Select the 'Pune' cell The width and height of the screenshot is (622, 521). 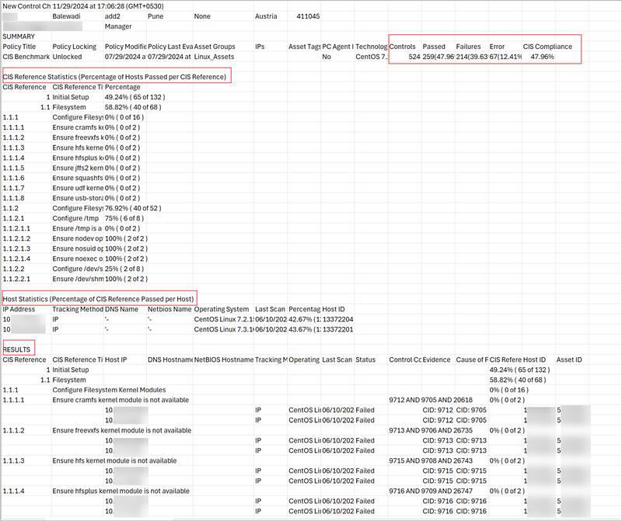click(155, 16)
